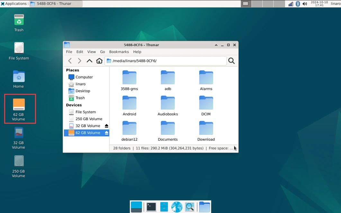Select Desktop in Places sidebar
Viewport: 341px width, 213px height.
(x=86, y=91)
